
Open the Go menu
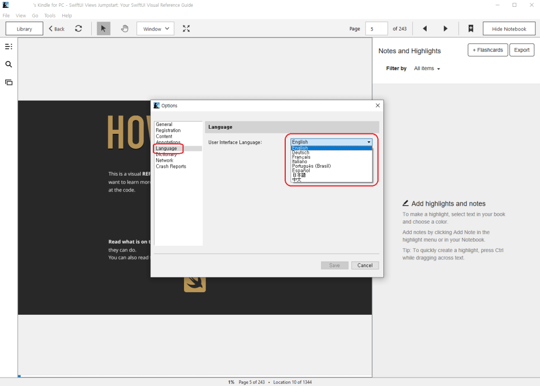pyautogui.click(x=35, y=16)
